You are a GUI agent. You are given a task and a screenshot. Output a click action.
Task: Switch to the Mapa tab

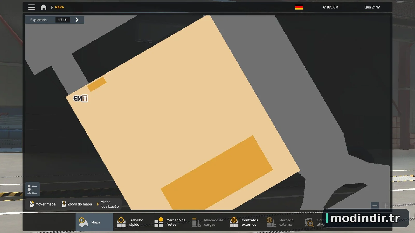[94, 222]
